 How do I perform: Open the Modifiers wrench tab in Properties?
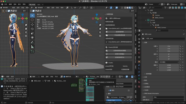(139, 65)
